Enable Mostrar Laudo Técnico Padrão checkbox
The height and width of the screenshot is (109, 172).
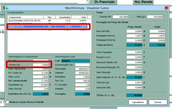(7, 102)
